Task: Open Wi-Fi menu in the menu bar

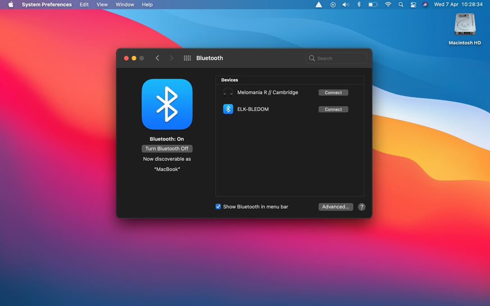Action: (388, 4)
